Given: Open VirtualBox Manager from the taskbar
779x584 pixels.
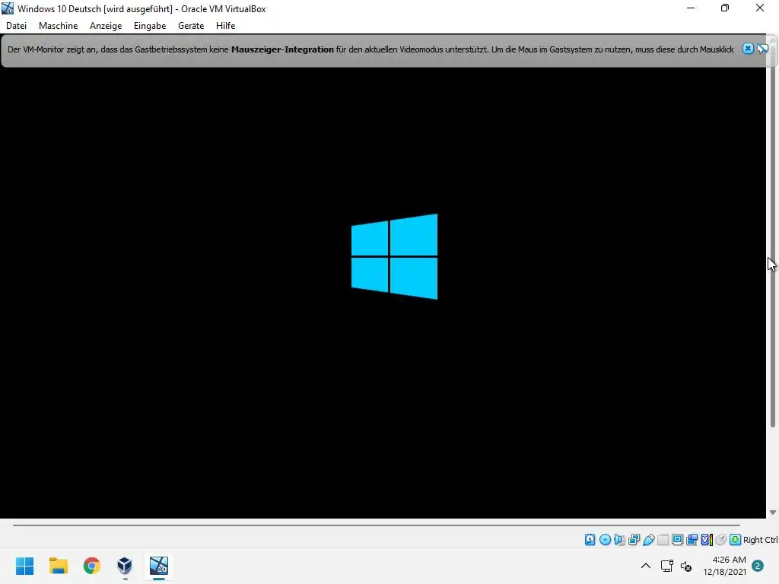Looking at the screenshot, I should point(125,566).
